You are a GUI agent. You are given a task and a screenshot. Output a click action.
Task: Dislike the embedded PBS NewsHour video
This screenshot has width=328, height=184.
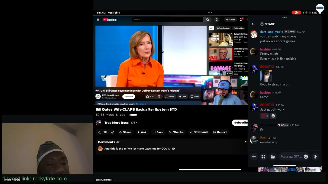pyautogui.click(x=159, y=97)
